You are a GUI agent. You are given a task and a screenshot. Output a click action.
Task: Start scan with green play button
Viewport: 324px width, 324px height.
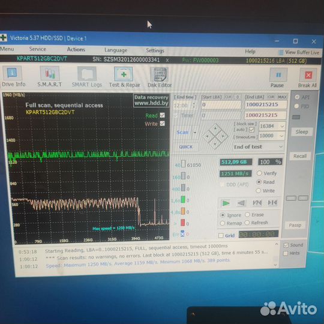[225, 203]
